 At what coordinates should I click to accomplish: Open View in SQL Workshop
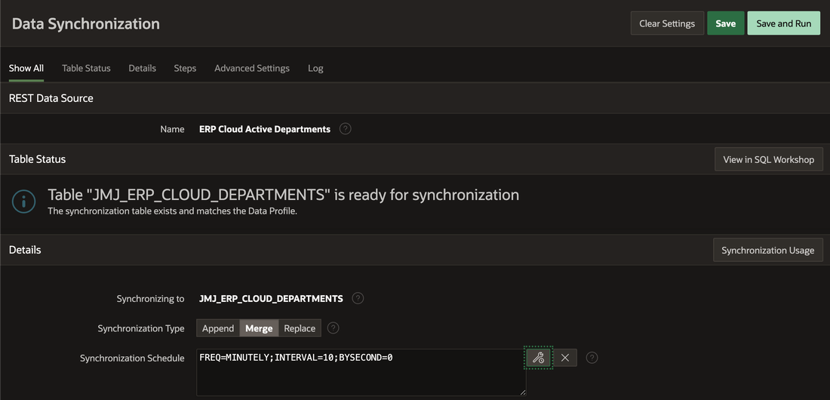[768, 159]
